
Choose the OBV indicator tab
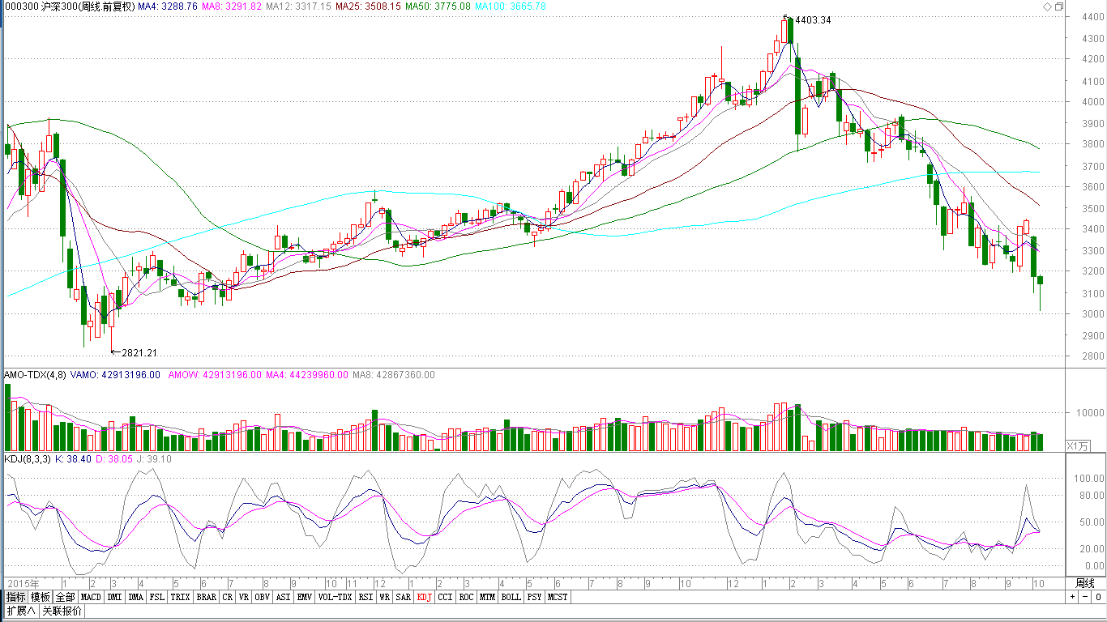pyautogui.click(x=262, y=597)
